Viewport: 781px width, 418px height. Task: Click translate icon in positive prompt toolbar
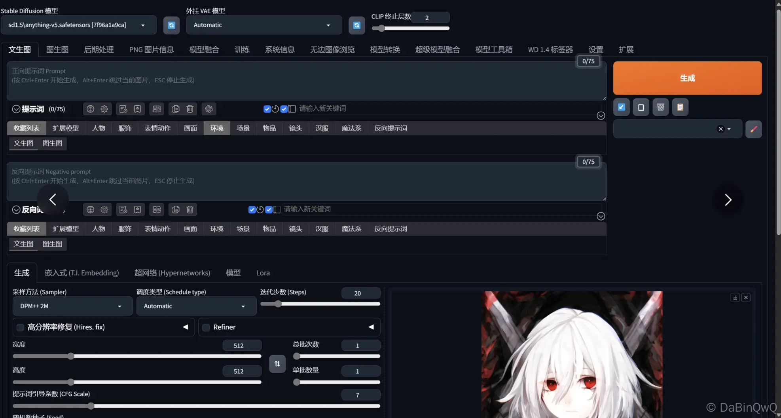[x=157, y=109]
